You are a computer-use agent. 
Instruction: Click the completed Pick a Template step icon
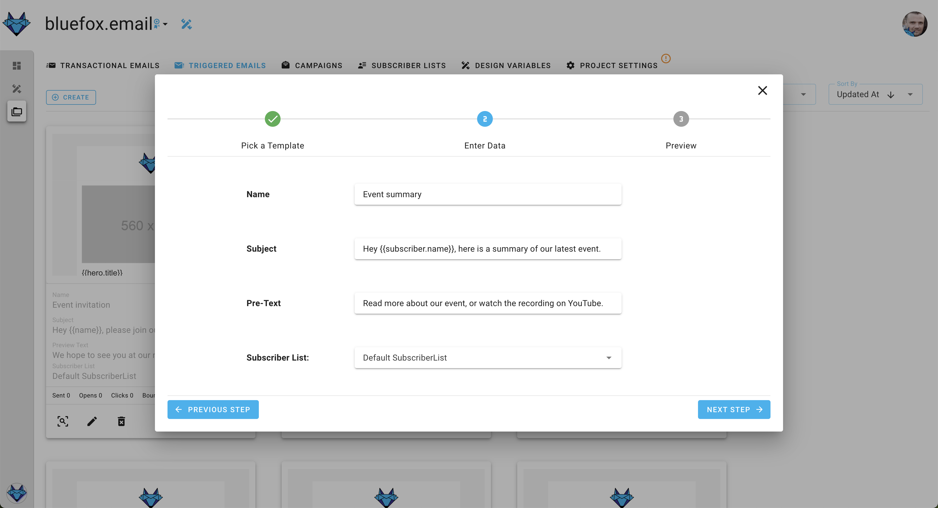(272, 119)
